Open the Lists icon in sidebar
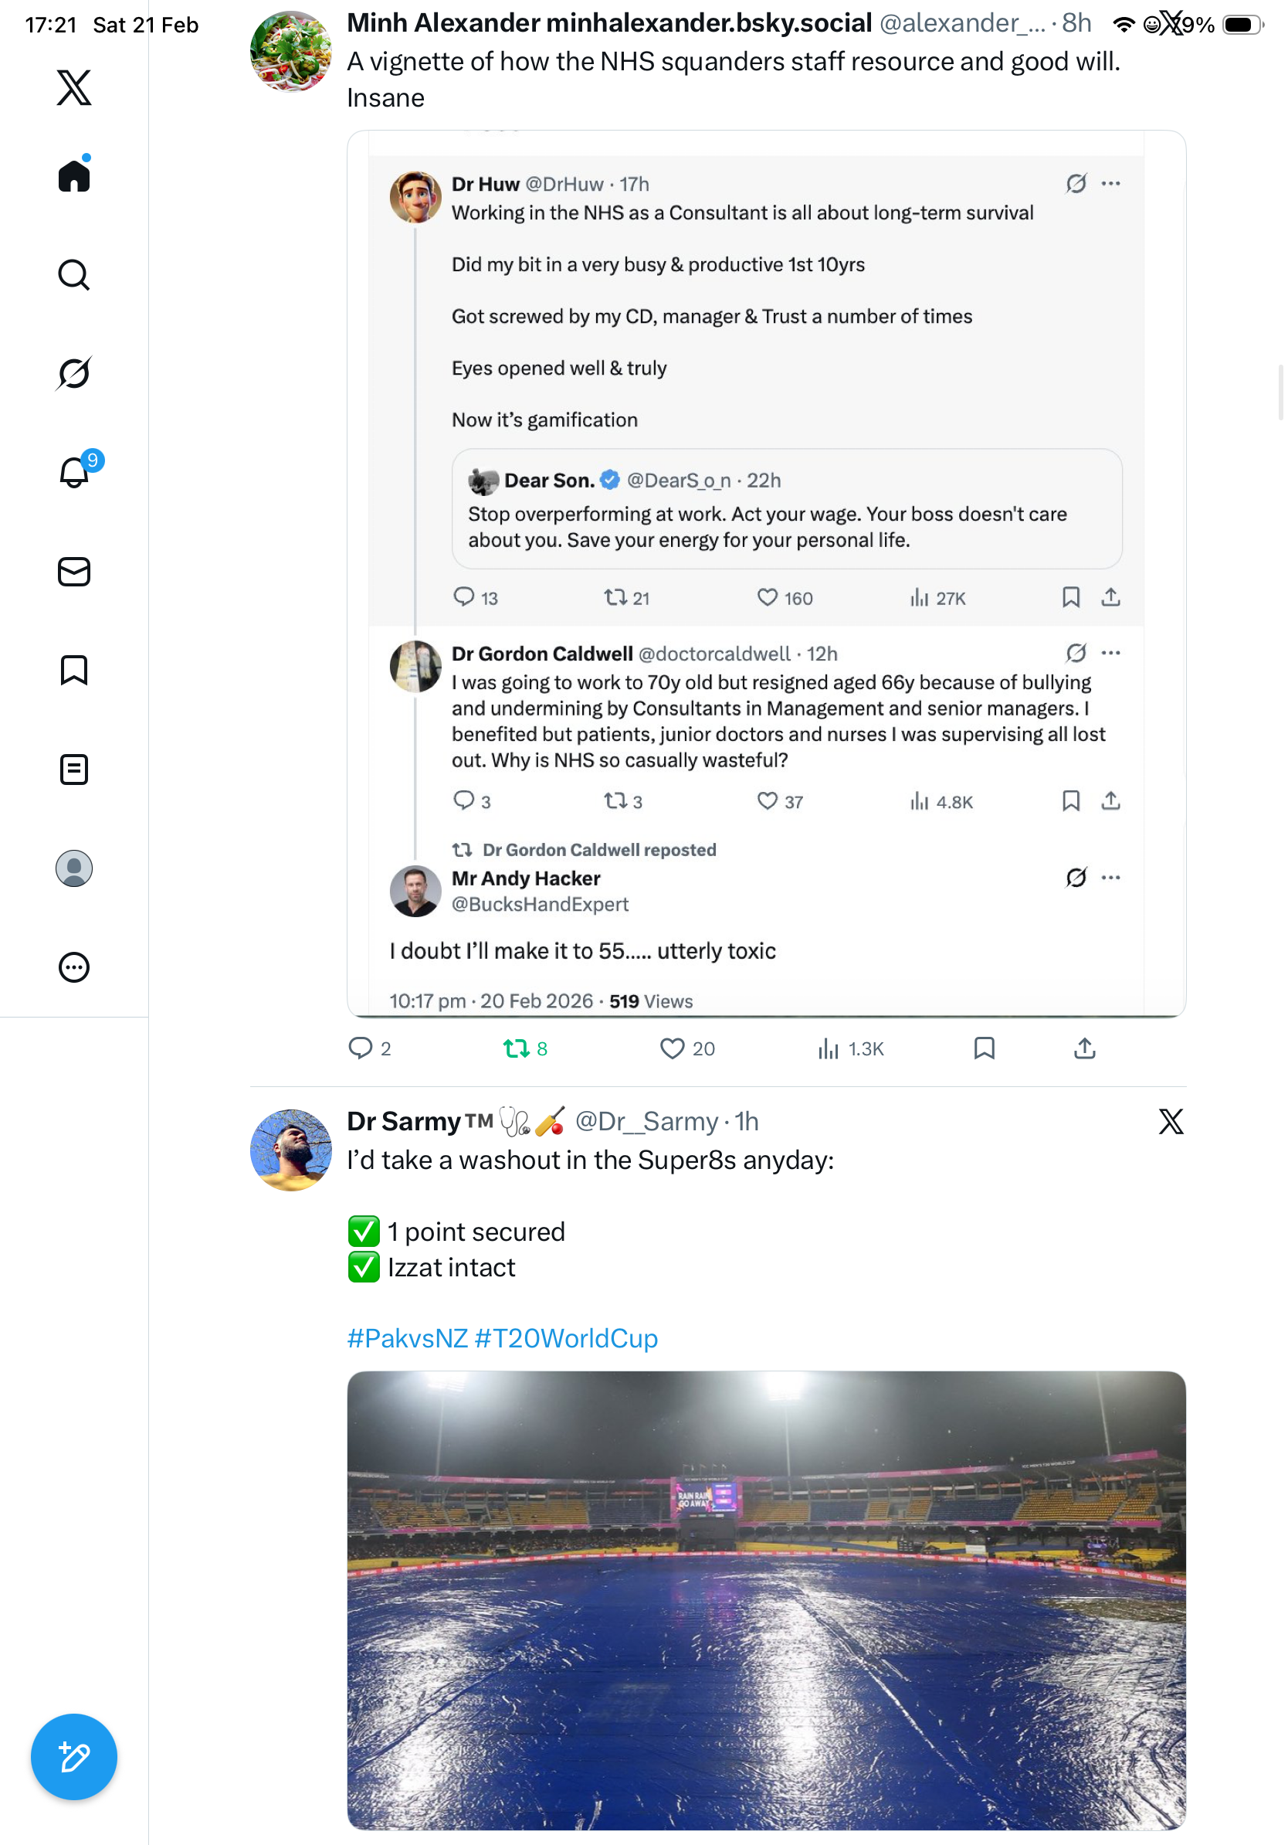Image resolution: width=1288 pixels, height=1845 pixels. tap(74, 769)
